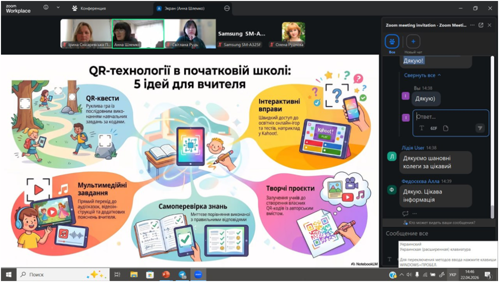Open text formatting in reply box
The height and width of the screenshot is (282, 499).
coord(422,128)
